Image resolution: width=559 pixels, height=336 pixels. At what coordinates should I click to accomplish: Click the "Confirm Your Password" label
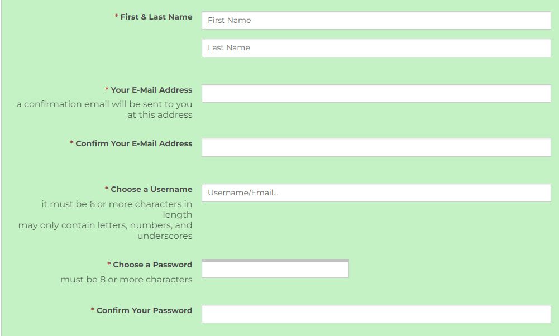(x=144, y=310)
